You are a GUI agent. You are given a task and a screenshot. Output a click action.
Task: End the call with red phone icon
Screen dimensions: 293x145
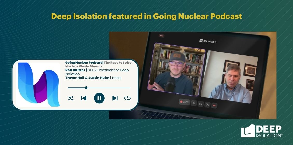pyautogui.click(x=214, y=105)
